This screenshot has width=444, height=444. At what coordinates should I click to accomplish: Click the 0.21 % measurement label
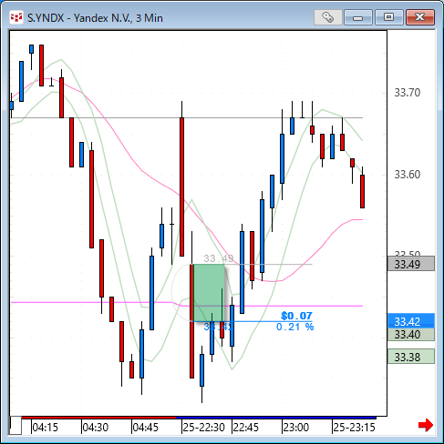click(x=295, y=327)
